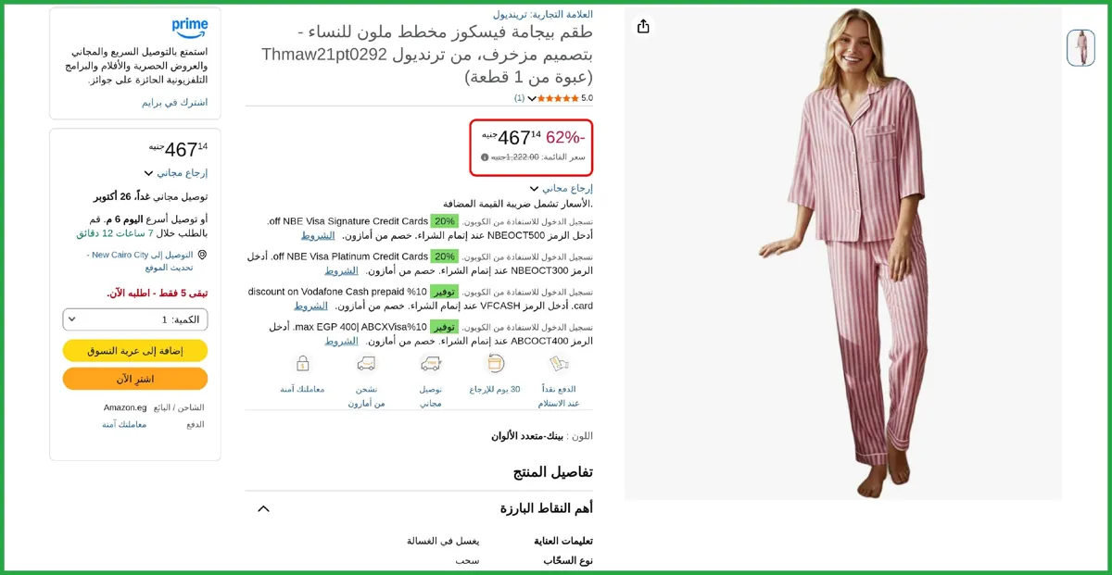This screenshot has width=1112, height=575.
Task: Open the Trendyol brand link (العلامة التجارية)
Action: tap(543, 15)
